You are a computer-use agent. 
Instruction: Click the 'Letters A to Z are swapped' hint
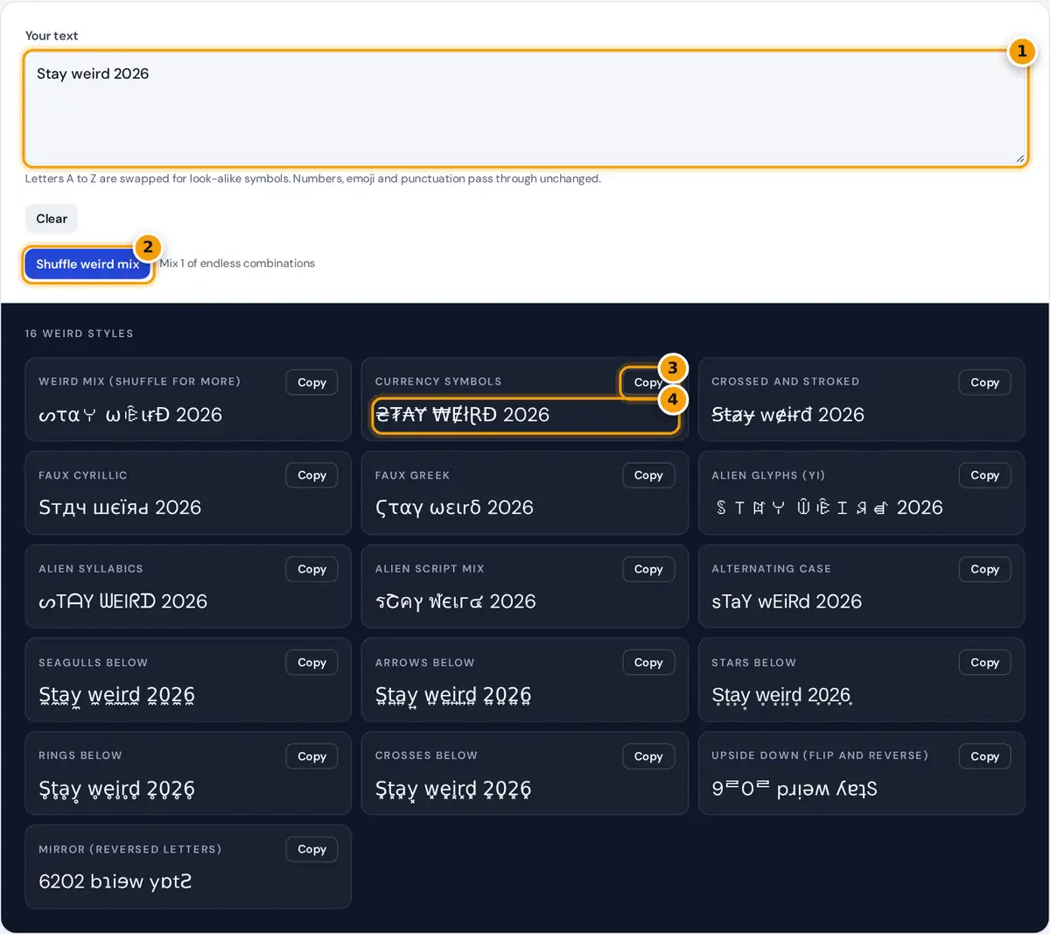click(313, 179)
